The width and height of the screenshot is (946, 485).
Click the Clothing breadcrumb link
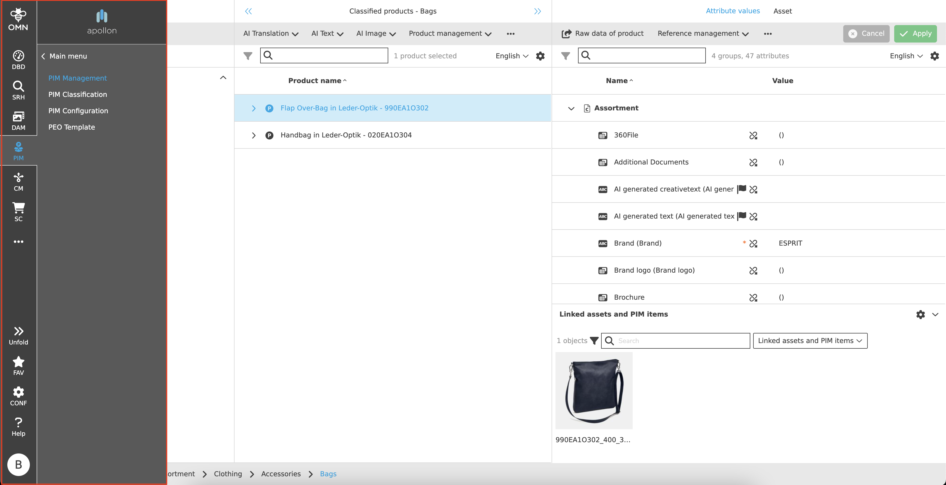click(x=228, y=474)
